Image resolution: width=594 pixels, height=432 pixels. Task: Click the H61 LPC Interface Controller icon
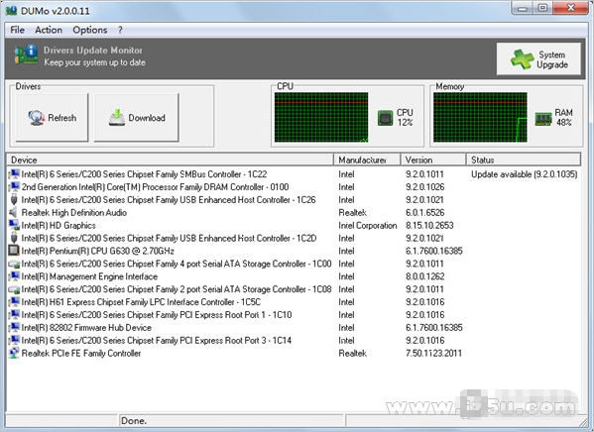click(14, 302)
